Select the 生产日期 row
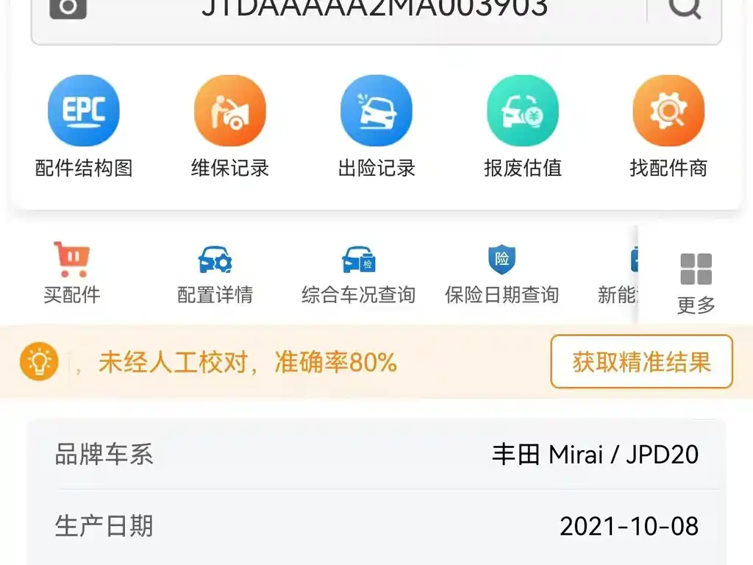Image resolution: width=753 pixels, height=565 pixels. tap(376, 526)
